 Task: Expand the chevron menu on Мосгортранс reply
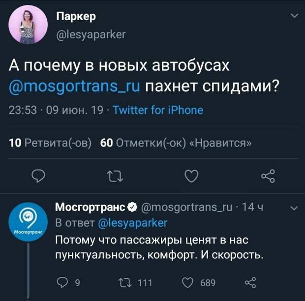click(295, 208)
